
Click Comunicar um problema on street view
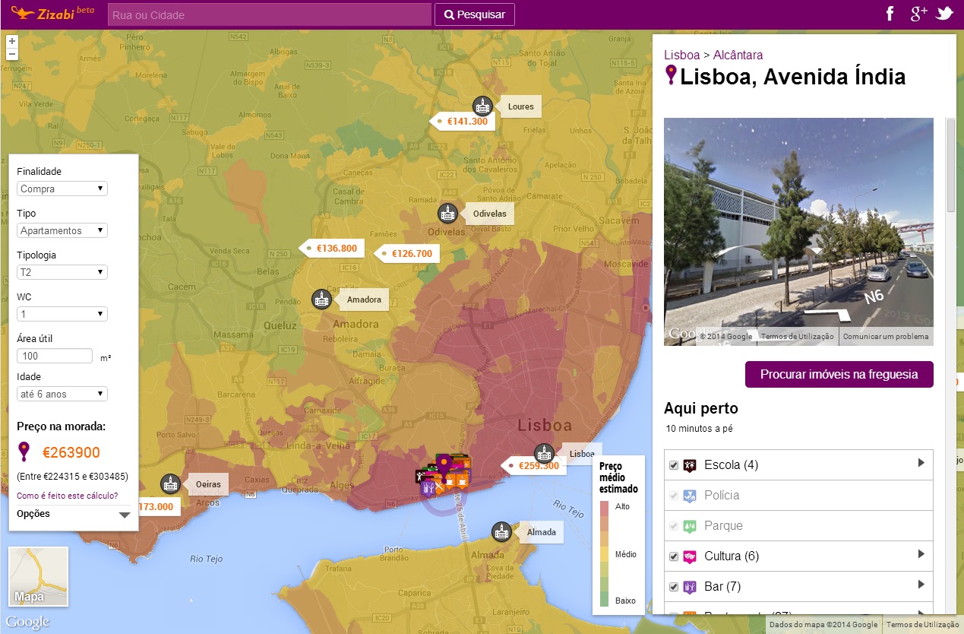(x=886, y=337)
